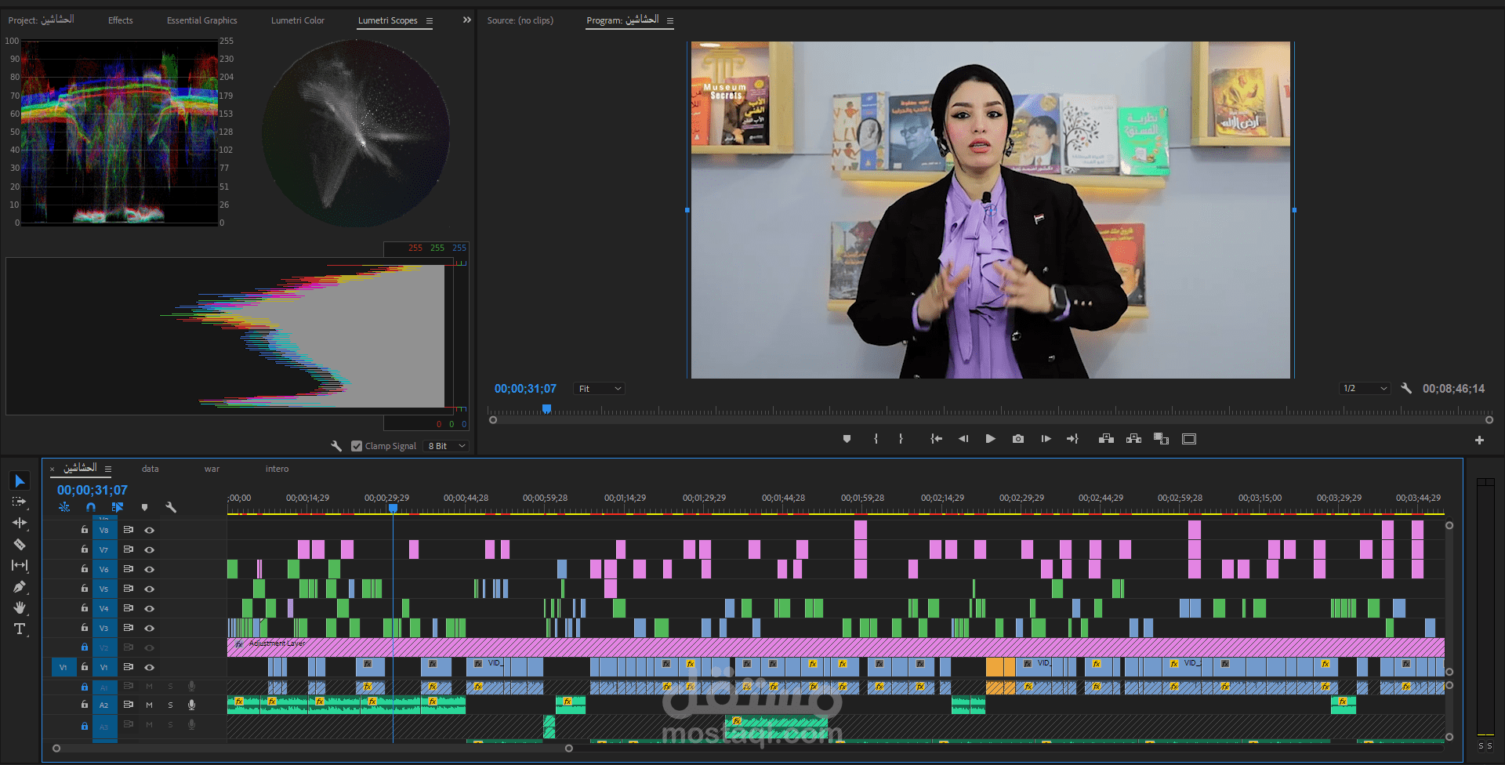The height and width of the screenshot is (765, 1505).
Task: Select the Type tool
Action: click(x=20, y=629)
